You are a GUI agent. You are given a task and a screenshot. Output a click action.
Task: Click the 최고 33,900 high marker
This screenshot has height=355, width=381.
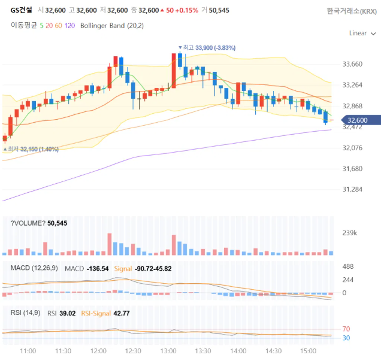(207, 47)
